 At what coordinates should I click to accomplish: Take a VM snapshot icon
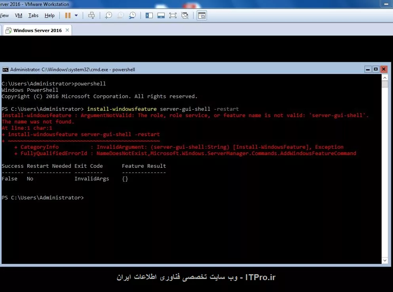point(108,15)
